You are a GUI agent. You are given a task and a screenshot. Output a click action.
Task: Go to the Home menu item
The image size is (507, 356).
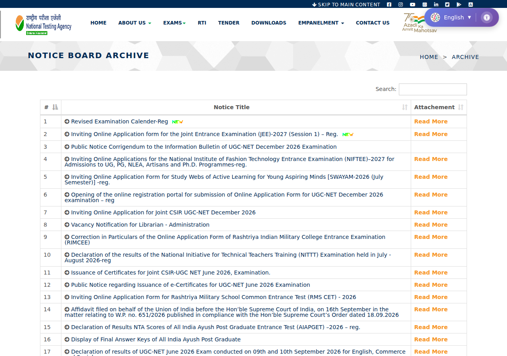pyautogui.click(x=98, y=23)
